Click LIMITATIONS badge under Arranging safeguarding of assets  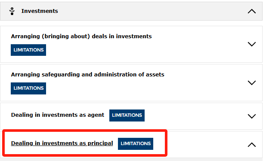[x=28, y=88]
